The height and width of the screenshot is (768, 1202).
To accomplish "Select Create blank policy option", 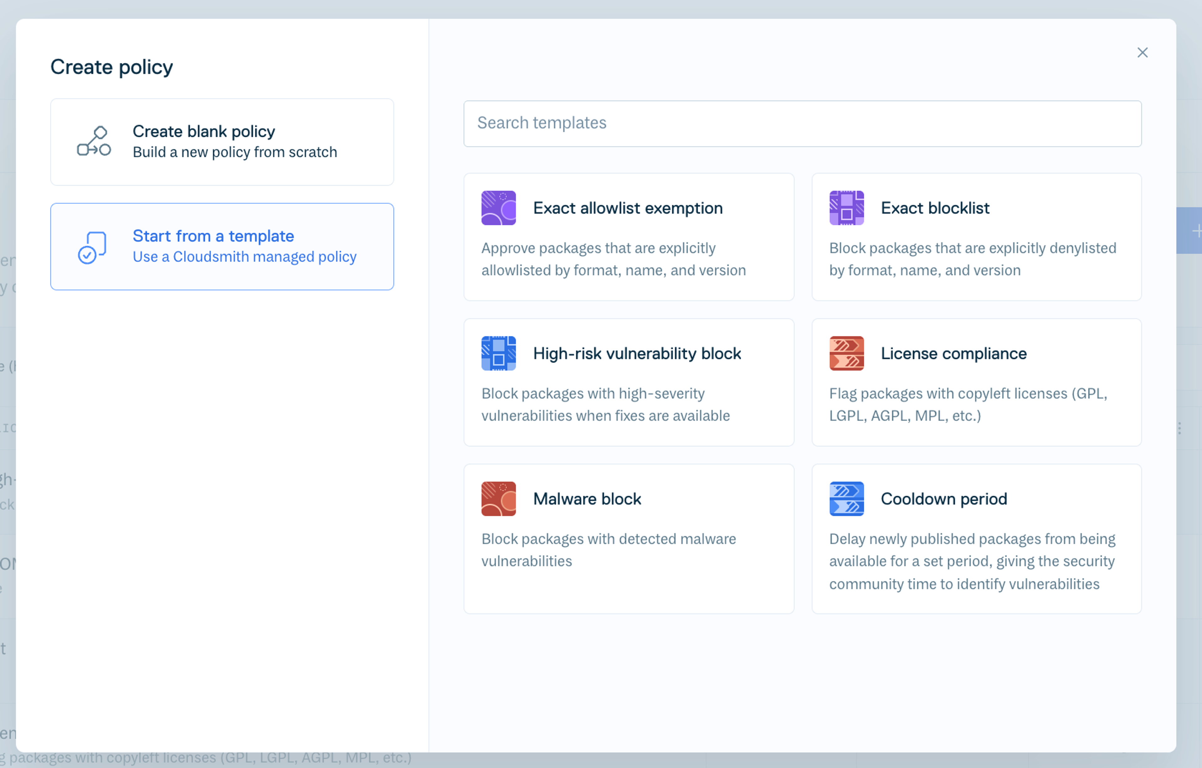I will (x=222, y=142).
